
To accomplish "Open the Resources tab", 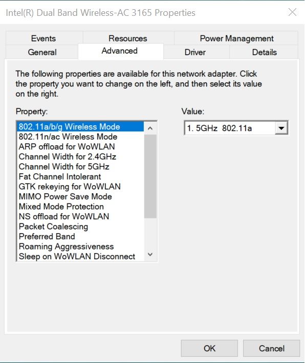I will tap(128, 38).
